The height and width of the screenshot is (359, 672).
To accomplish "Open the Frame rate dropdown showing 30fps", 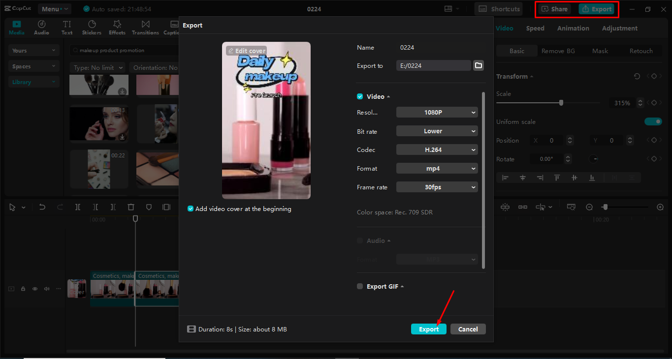I will click(437, 187).
